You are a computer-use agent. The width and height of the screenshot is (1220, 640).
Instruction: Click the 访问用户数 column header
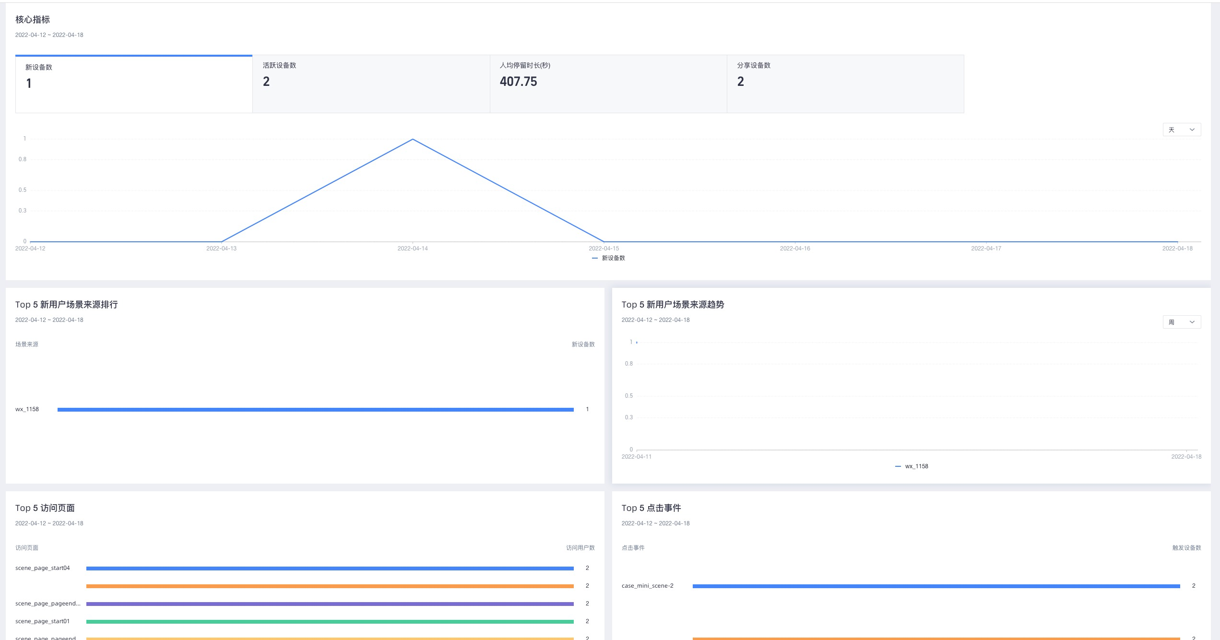pos(580,548)
